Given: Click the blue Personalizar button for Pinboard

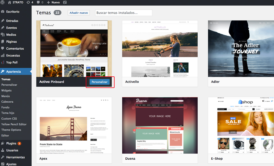Looking at the screenshot, I should (100, 82).
